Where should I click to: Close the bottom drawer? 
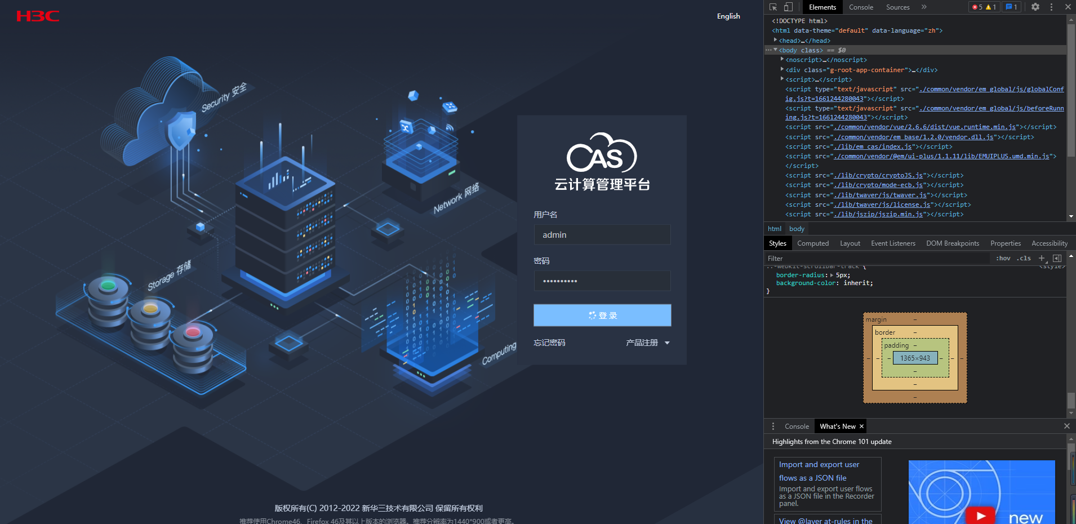1066,427
